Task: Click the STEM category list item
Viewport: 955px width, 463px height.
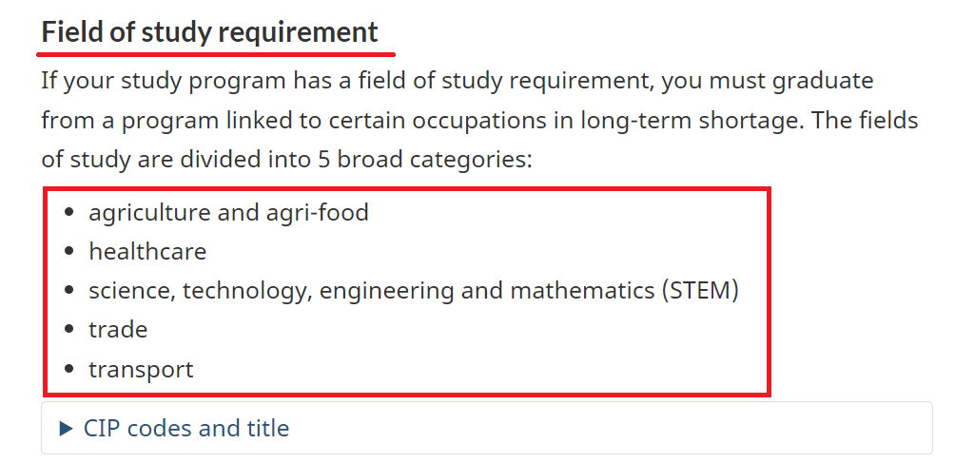Action: [414, 291]
